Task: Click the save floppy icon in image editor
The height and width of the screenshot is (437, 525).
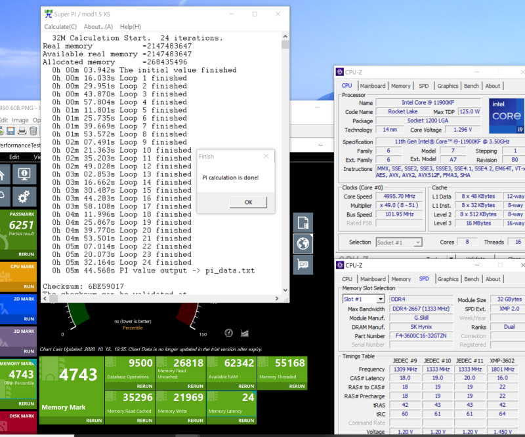Action: [10, 131]
